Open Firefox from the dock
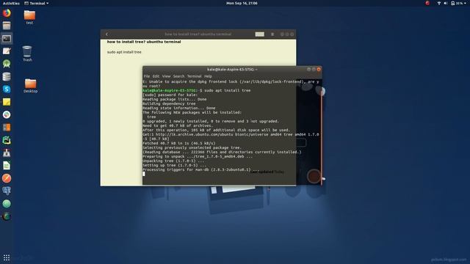 7,13
